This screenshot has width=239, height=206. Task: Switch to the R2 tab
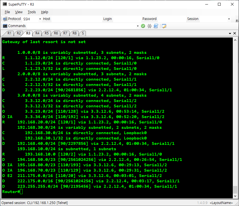(x=19, y=33)
